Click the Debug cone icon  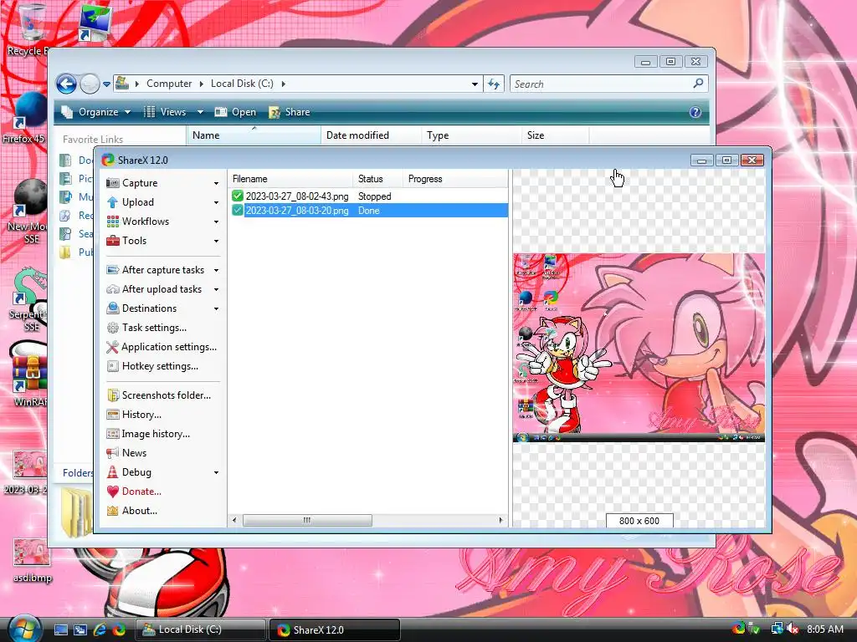point(113,471)
